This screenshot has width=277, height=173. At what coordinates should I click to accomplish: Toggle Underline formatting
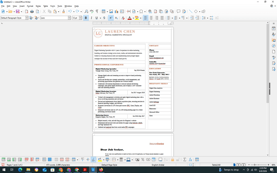click(x=96, y=18)
